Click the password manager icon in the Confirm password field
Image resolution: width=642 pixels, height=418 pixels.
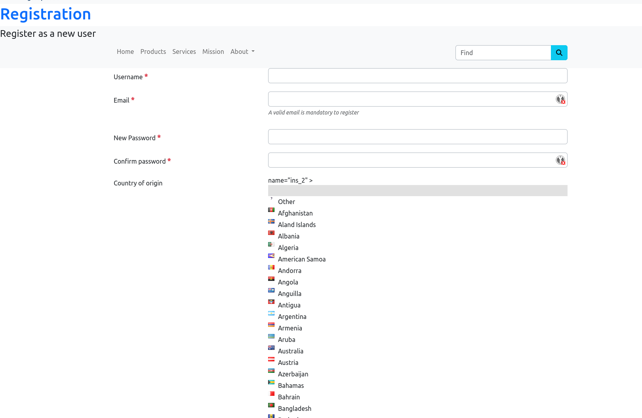[560, 160]
